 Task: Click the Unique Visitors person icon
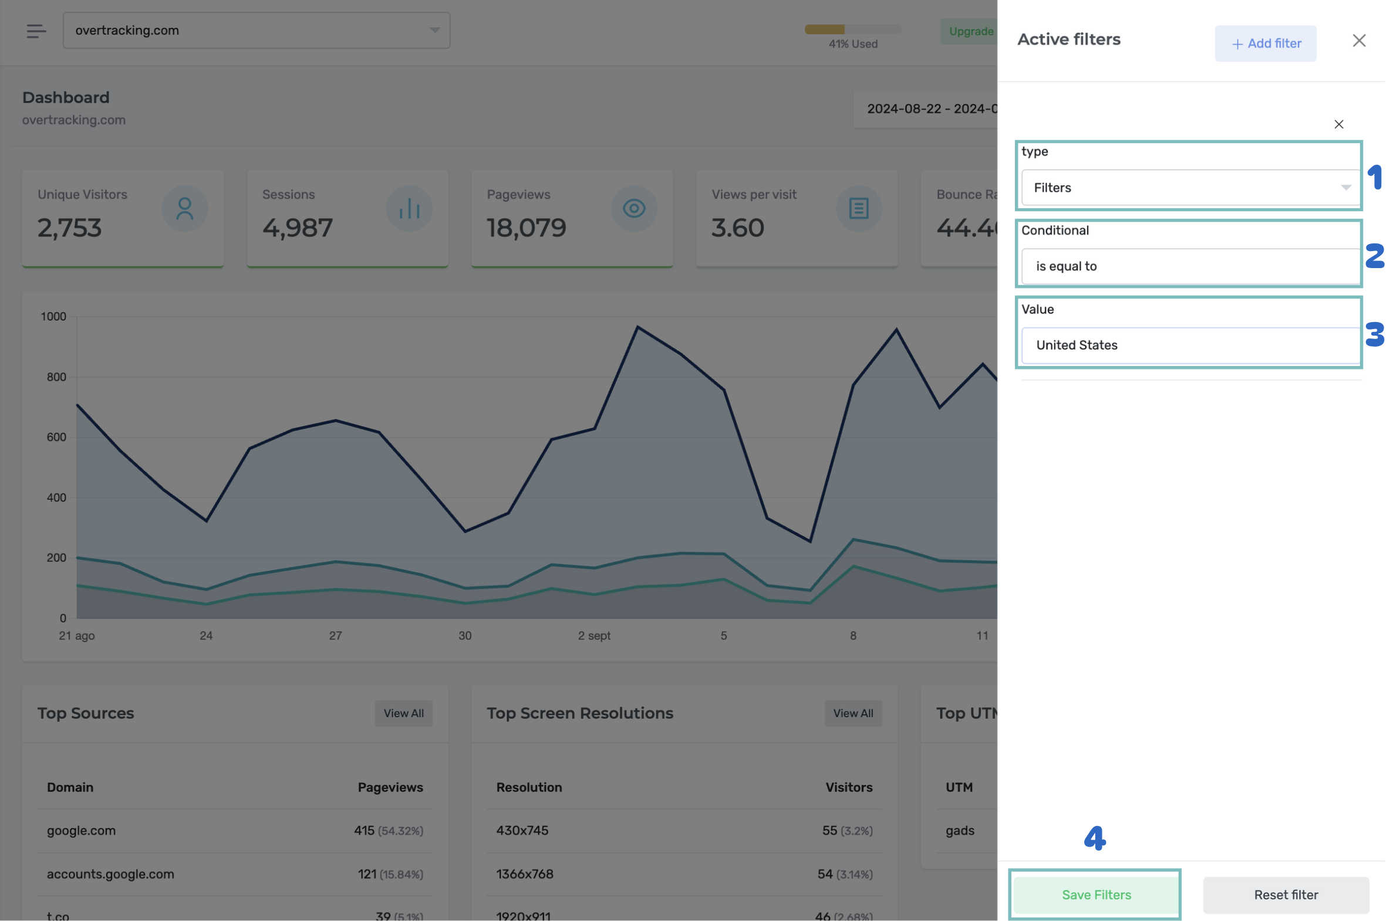(184, 208)
